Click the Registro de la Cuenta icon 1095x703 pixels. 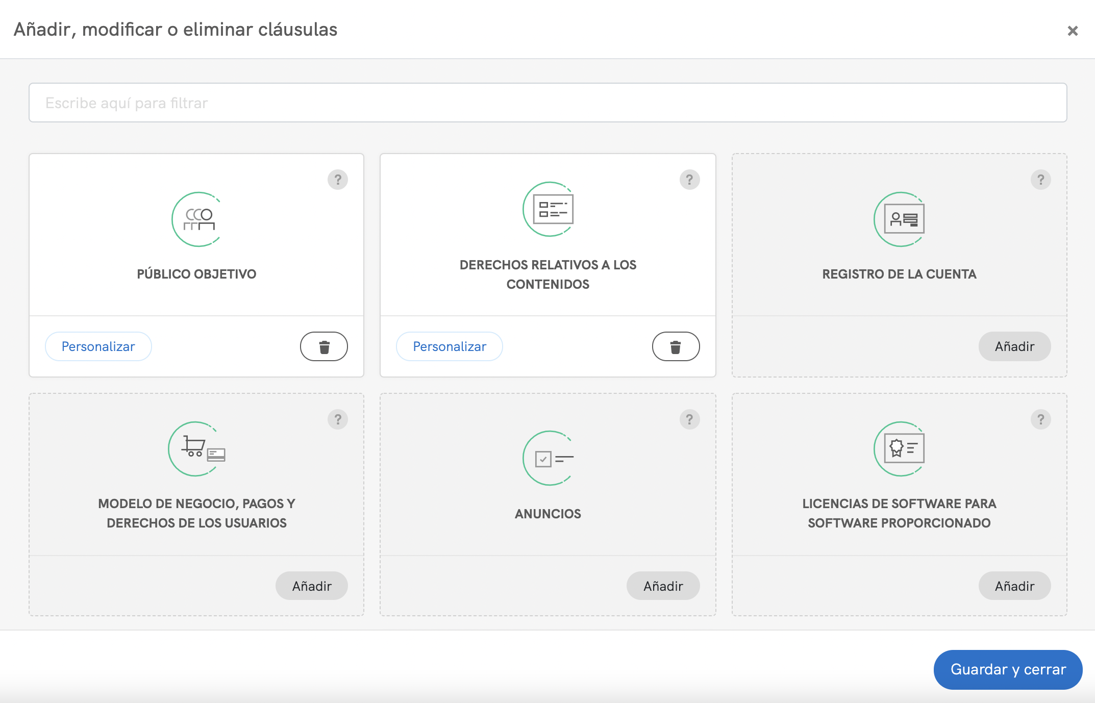(900, 219)
